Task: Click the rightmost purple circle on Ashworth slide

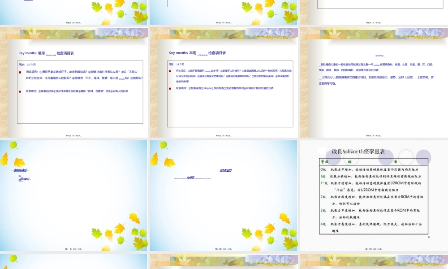Action: pos(423,157)
